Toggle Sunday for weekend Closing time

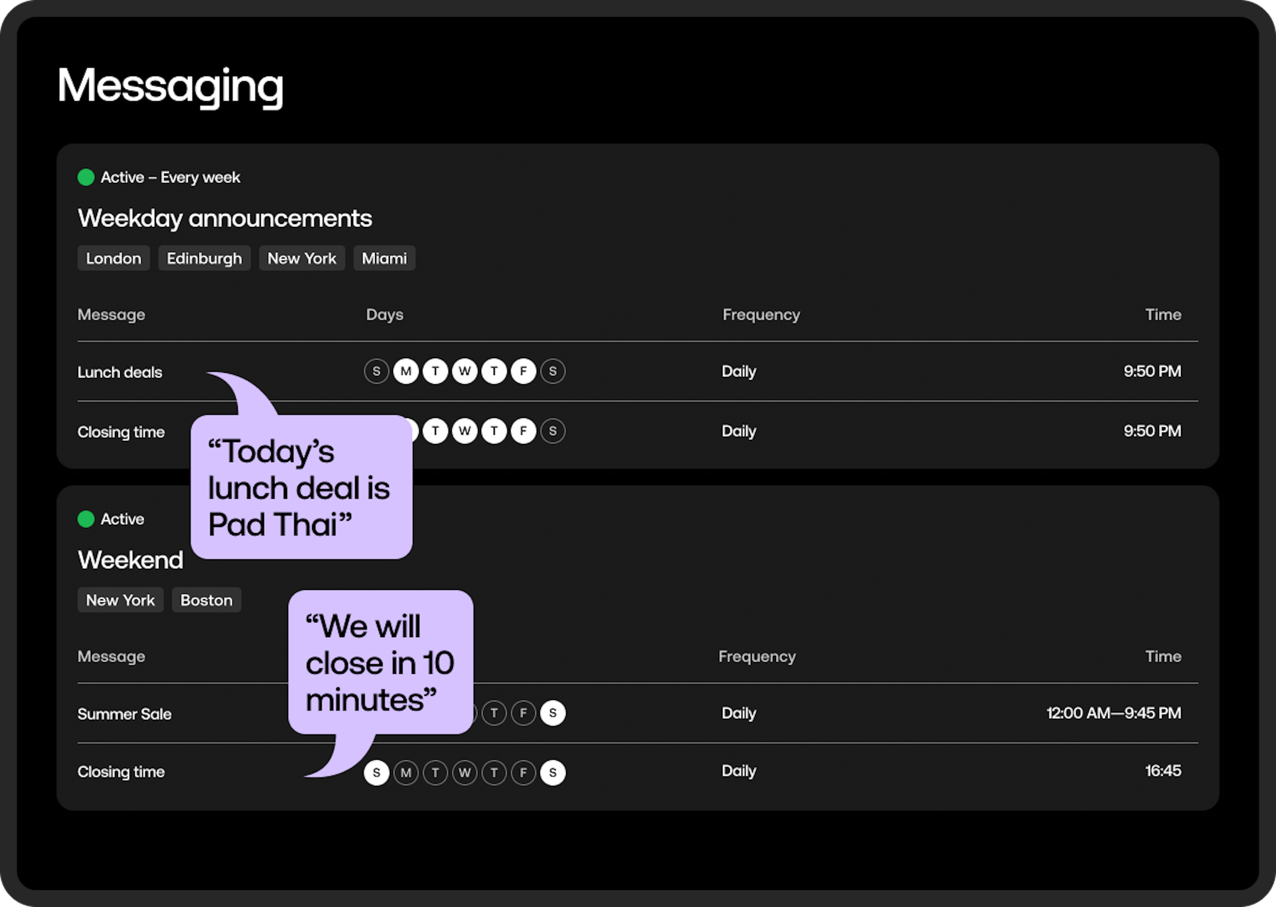(376, 773)
